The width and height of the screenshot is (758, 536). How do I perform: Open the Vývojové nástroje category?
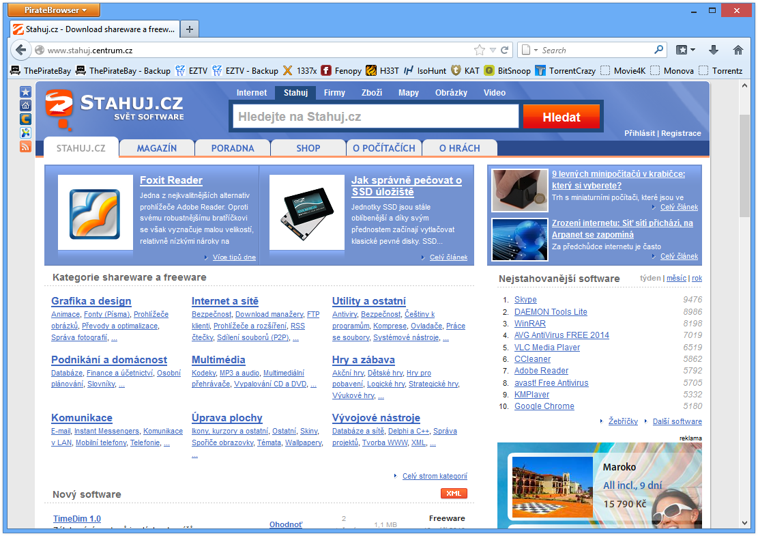tap(376, 418)
